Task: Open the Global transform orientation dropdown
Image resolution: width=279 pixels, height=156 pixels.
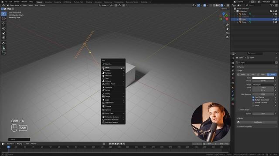Action: point(104,5)
